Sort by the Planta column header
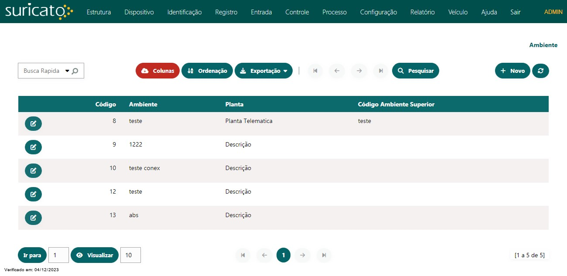The image size is (567, 276). tap(234, 104)
